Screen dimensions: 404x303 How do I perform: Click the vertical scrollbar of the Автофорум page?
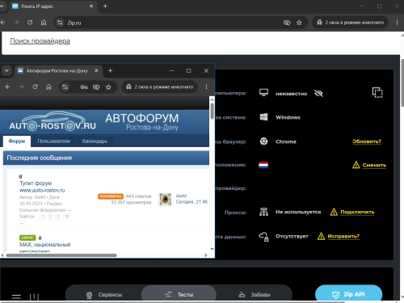212,111
